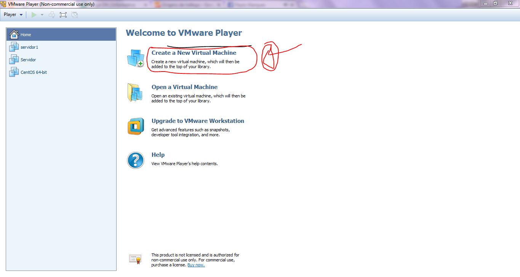This screenshot has width=520, height=277.
Task: Click the green Power On play icon
Action: pos(34,14)
